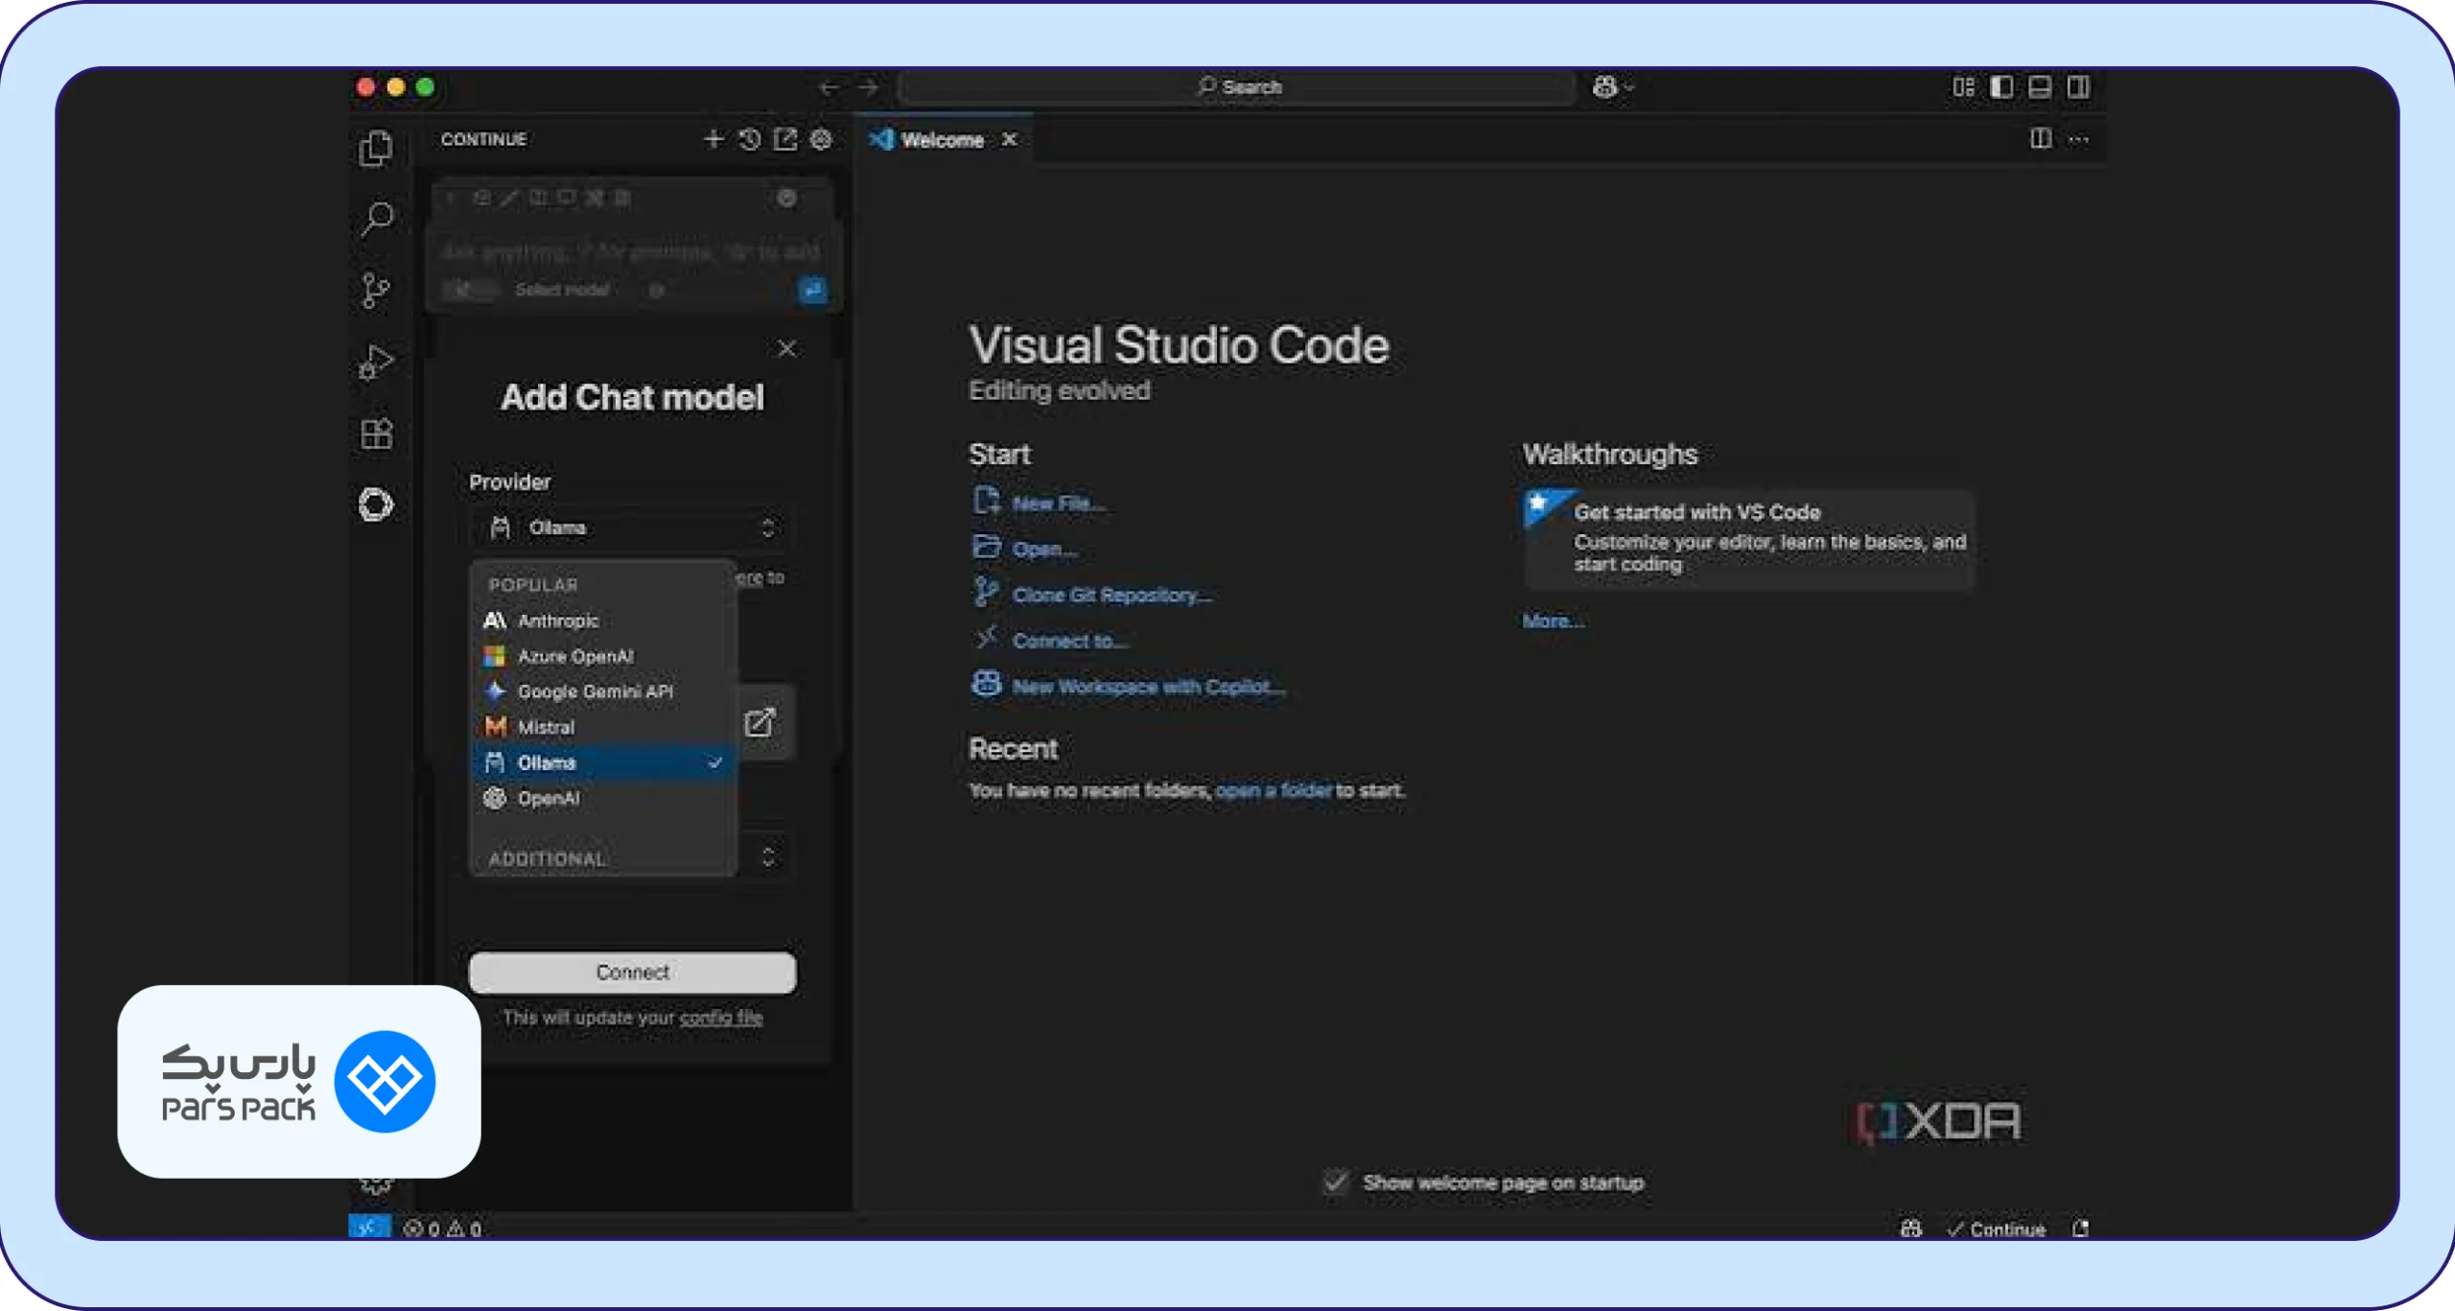Select the Continue extension icon in activity bar
Image resolution: width=2455 pixels, height=1311 pixels.
[x=376, y=504]
